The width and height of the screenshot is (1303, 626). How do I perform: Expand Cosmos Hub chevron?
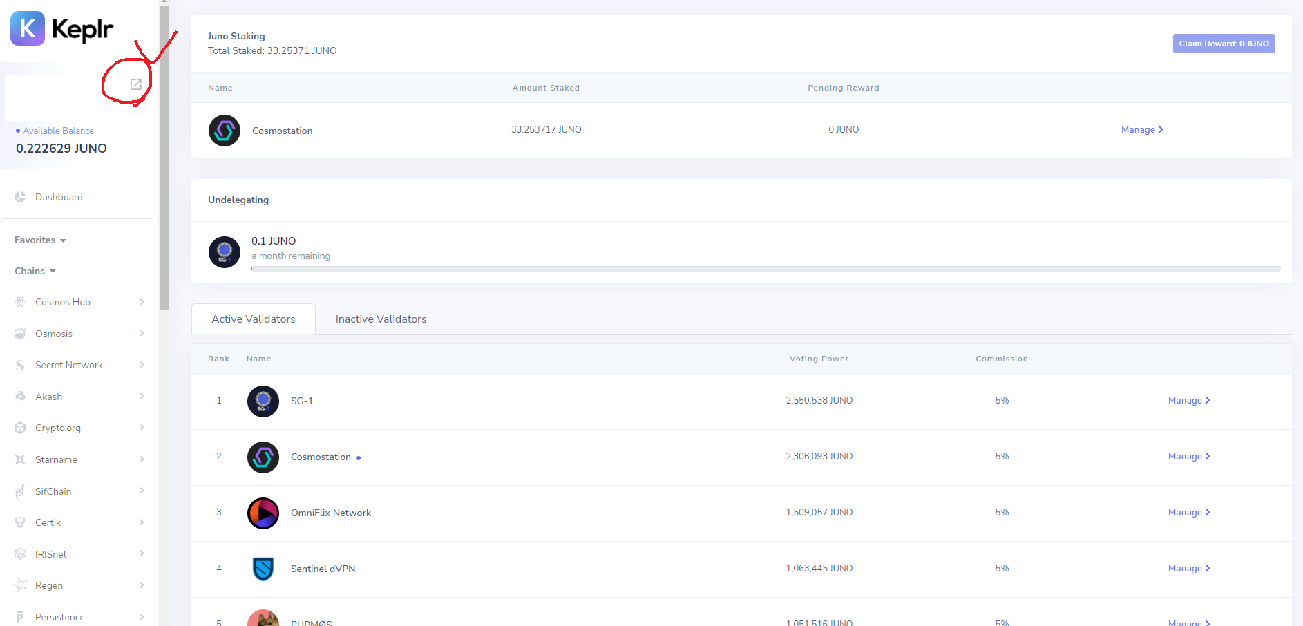[x=142, y=302]
